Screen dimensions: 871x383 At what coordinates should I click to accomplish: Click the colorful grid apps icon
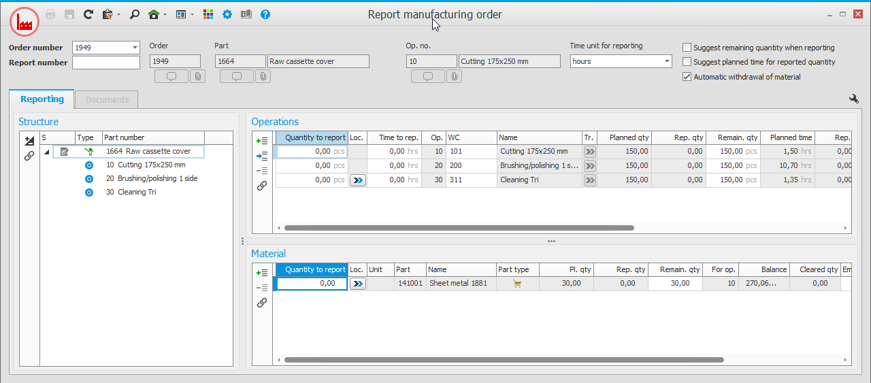(209, 14)
